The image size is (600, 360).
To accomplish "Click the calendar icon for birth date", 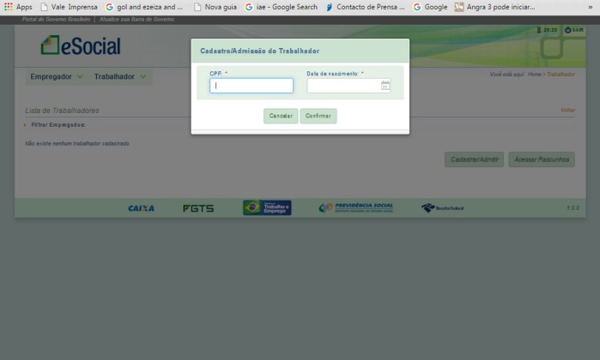I will (385, 86).
